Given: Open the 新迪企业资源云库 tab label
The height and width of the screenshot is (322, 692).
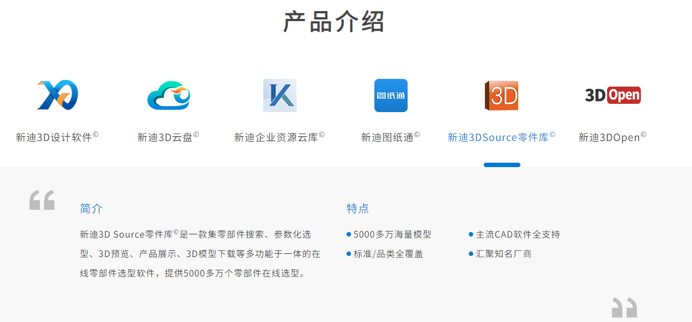Looking at the screenshot, I should 279,137.
